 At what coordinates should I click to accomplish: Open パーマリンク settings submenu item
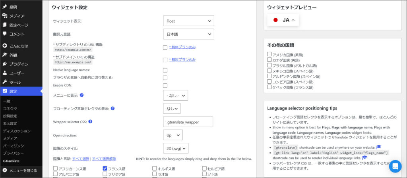(14, 146)
